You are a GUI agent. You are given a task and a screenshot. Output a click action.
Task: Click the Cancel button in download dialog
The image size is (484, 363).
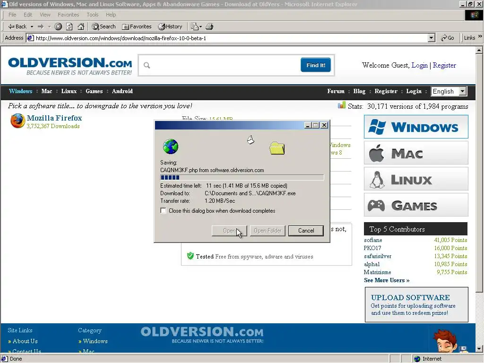[306, 231]
